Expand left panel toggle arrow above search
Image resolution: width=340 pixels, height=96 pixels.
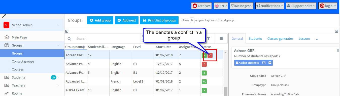pyautogui.click(x=67, y=31)
